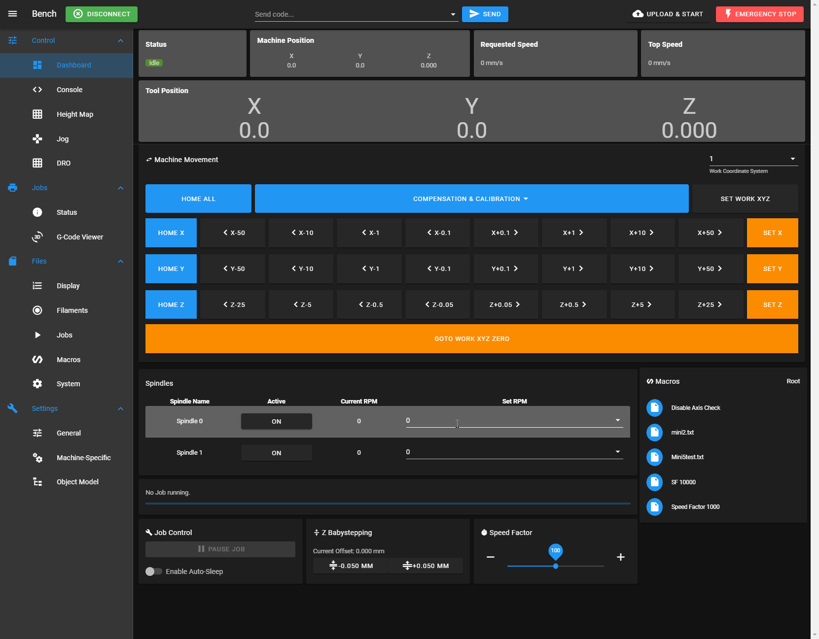Increase speed factor with plus icon
Screen dimensions: 819x639
point(621,557)
